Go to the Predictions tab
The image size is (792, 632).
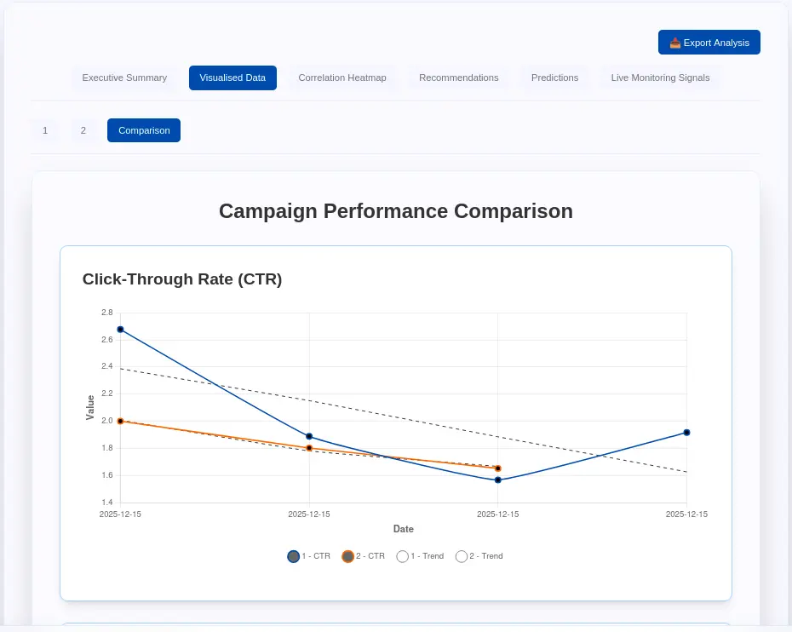coord(554,78)
